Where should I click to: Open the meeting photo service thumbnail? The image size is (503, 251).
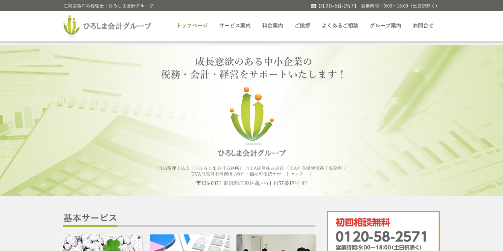276,243
